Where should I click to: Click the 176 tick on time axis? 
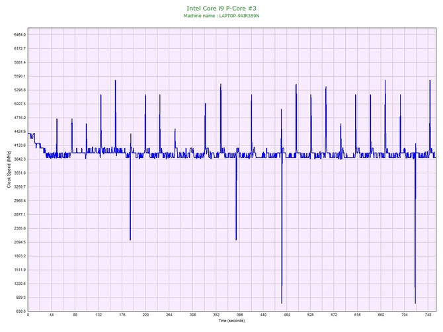[x=122, y=315]
